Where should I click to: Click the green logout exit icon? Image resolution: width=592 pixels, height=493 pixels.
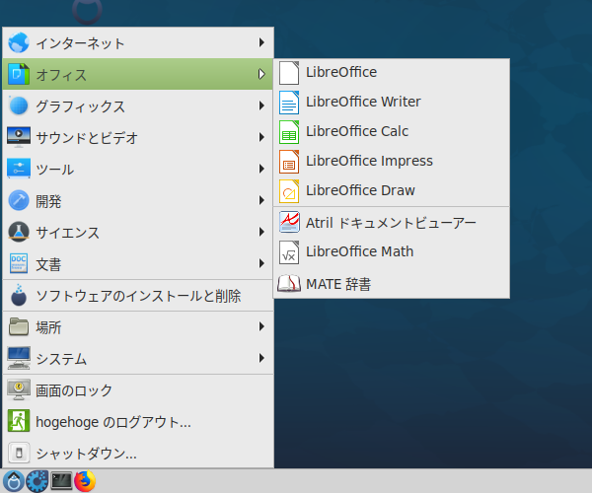tap(19, 421)
